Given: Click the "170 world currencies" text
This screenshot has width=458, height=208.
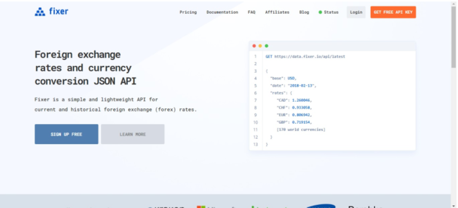Looking at the screenshot, I should coord(301,130).
